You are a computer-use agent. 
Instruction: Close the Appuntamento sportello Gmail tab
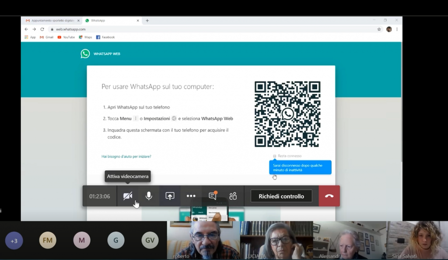coord(78,21)
